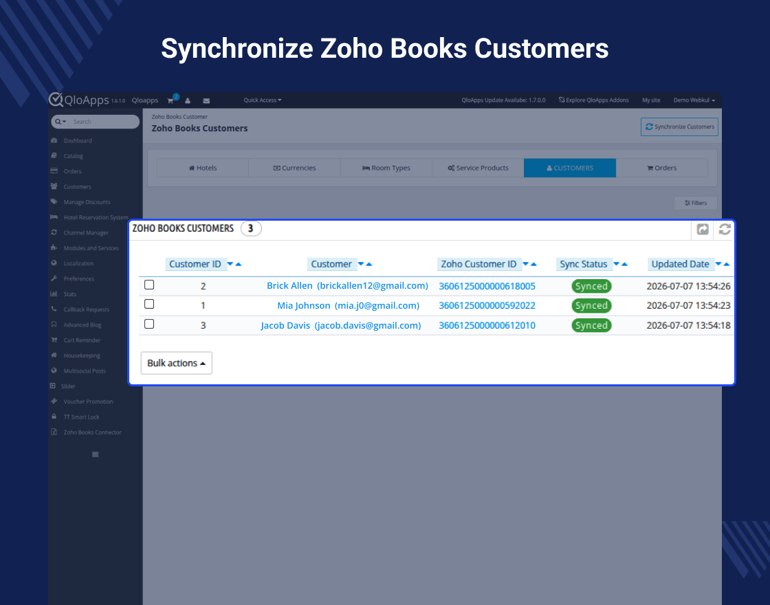Image resolution: width=770 pixels, height=605 pixels.
Task: Open the Quick Access dropdown
Action: click(x=262, y=100)
